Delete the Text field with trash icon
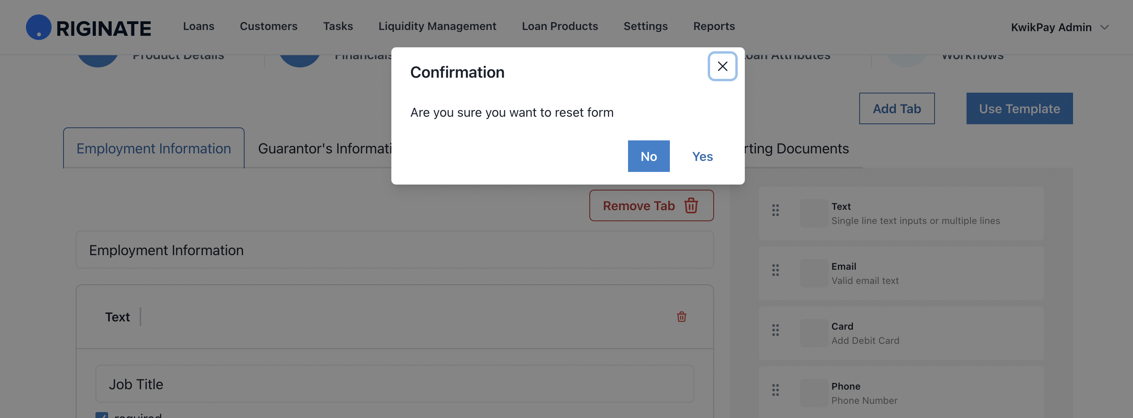The image size is (1133, 418). pos(681,317)
